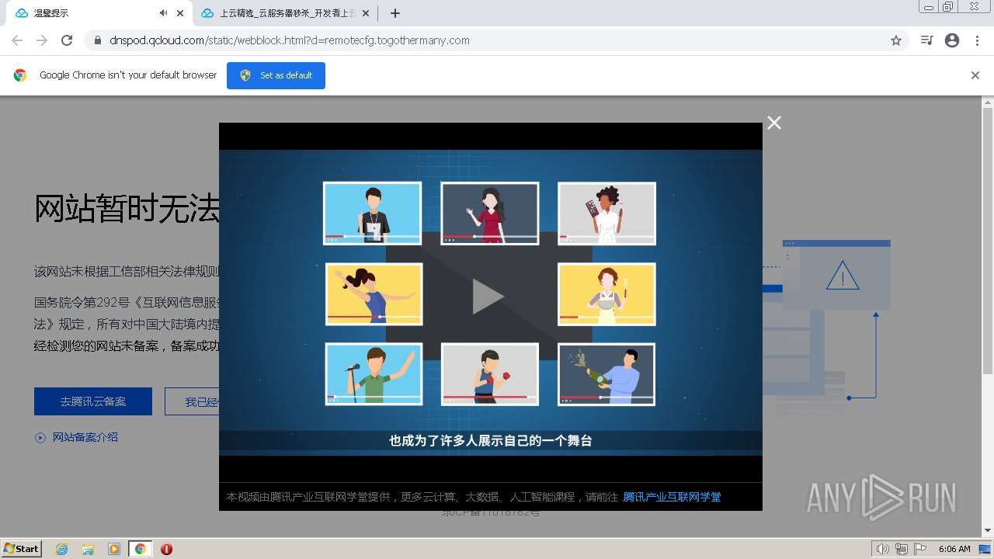Mute the 温馨提示 tab audio icon
The image size is (994, 559).
pos(163,13)
